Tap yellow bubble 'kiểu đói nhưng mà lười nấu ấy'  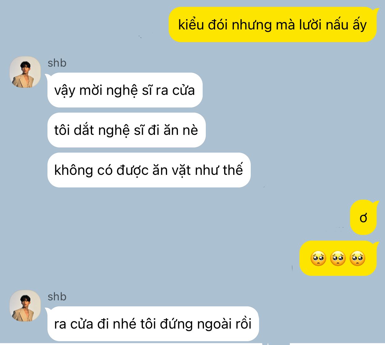coord(272,24)
